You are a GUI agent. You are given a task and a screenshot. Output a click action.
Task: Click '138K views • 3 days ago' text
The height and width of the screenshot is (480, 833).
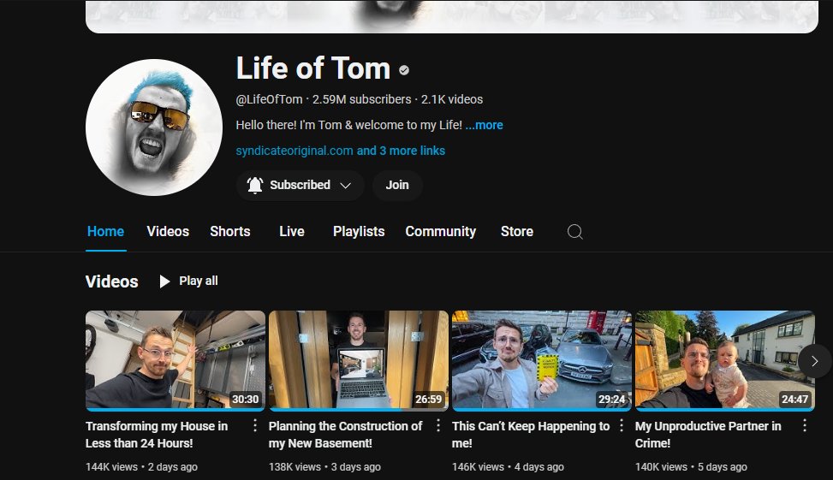point(324,466)
